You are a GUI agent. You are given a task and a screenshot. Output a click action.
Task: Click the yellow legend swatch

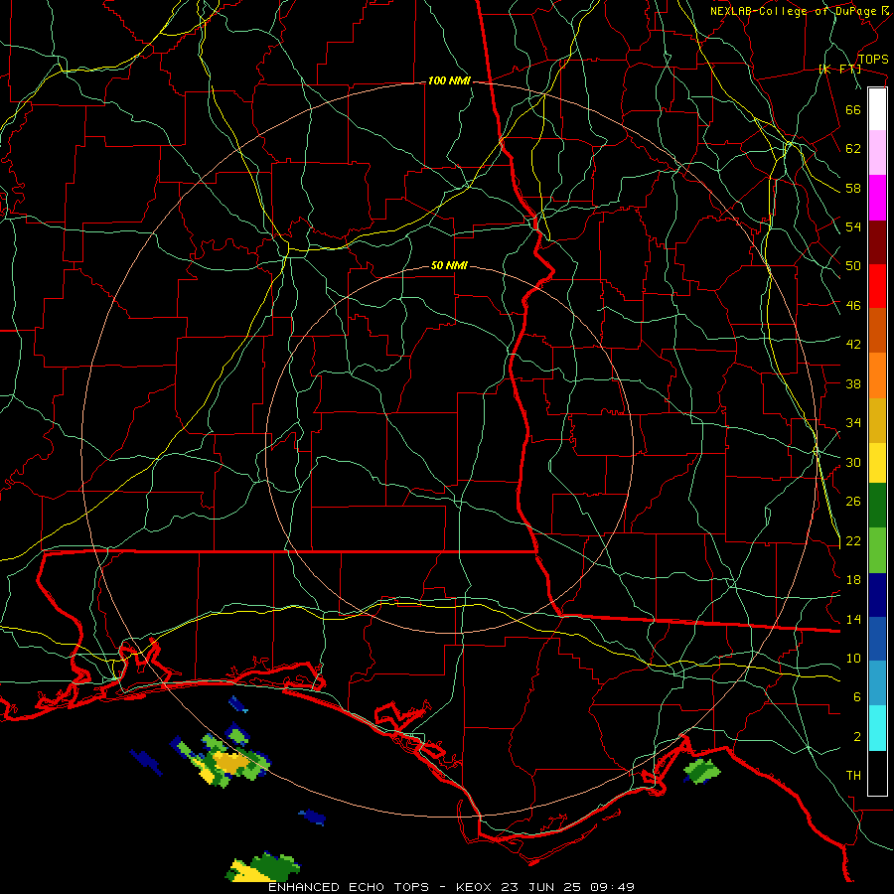pos(877,462)
